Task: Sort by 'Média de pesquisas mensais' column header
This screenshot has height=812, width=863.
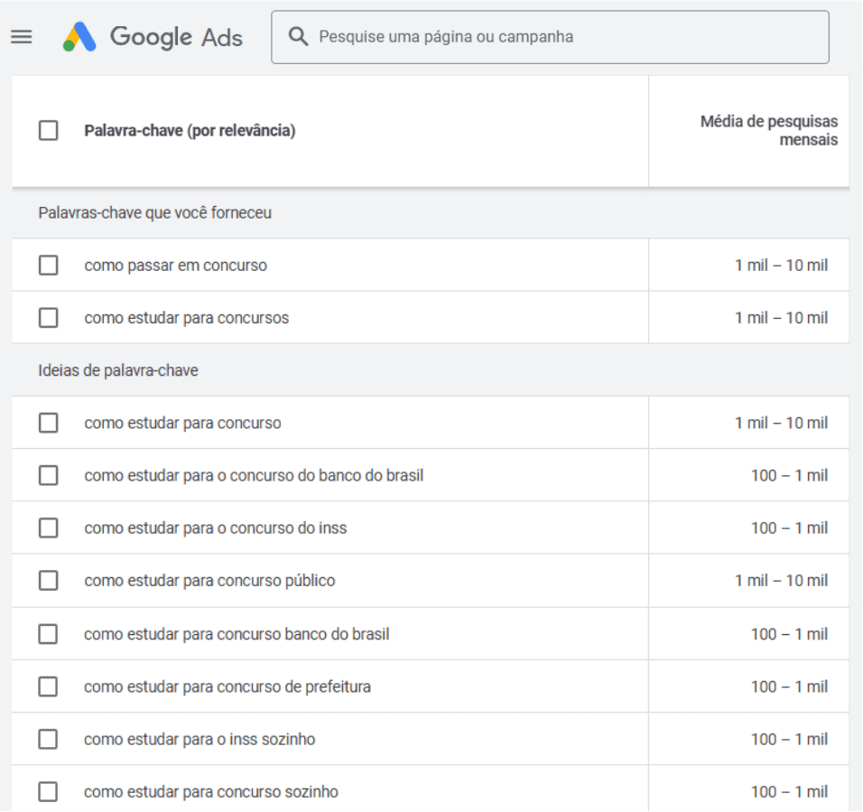Action: coord(768,131)
